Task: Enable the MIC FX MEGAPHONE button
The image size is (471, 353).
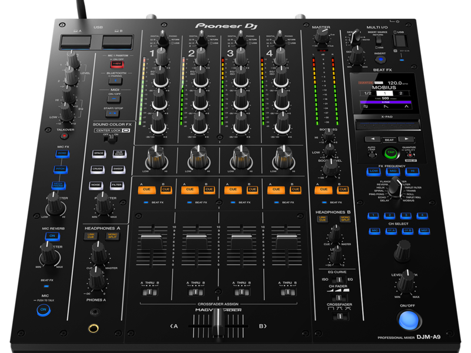Action: 58,185
